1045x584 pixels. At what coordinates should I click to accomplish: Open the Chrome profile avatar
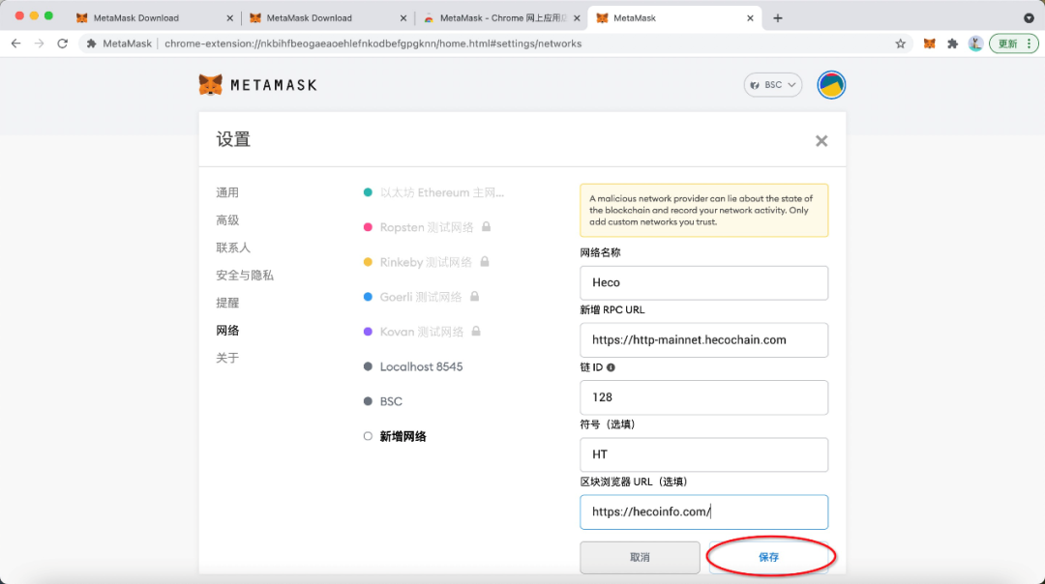[x=975, y=44]
